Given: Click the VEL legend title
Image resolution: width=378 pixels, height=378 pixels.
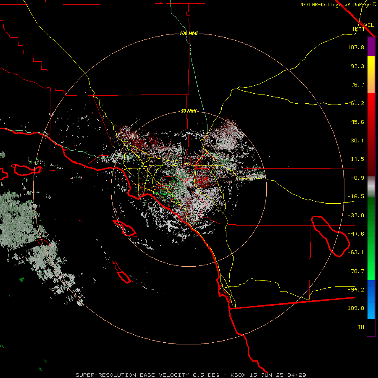Looking at the screenshot, I should coord(369,25).
